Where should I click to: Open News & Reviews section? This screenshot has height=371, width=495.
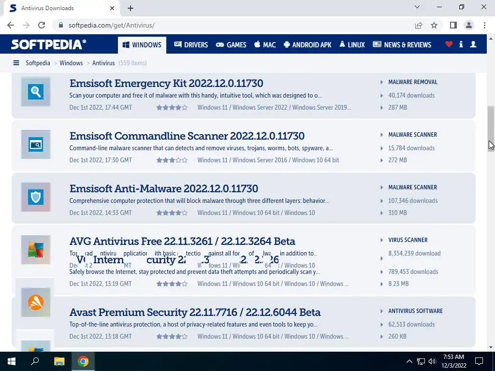pos(402,45)
